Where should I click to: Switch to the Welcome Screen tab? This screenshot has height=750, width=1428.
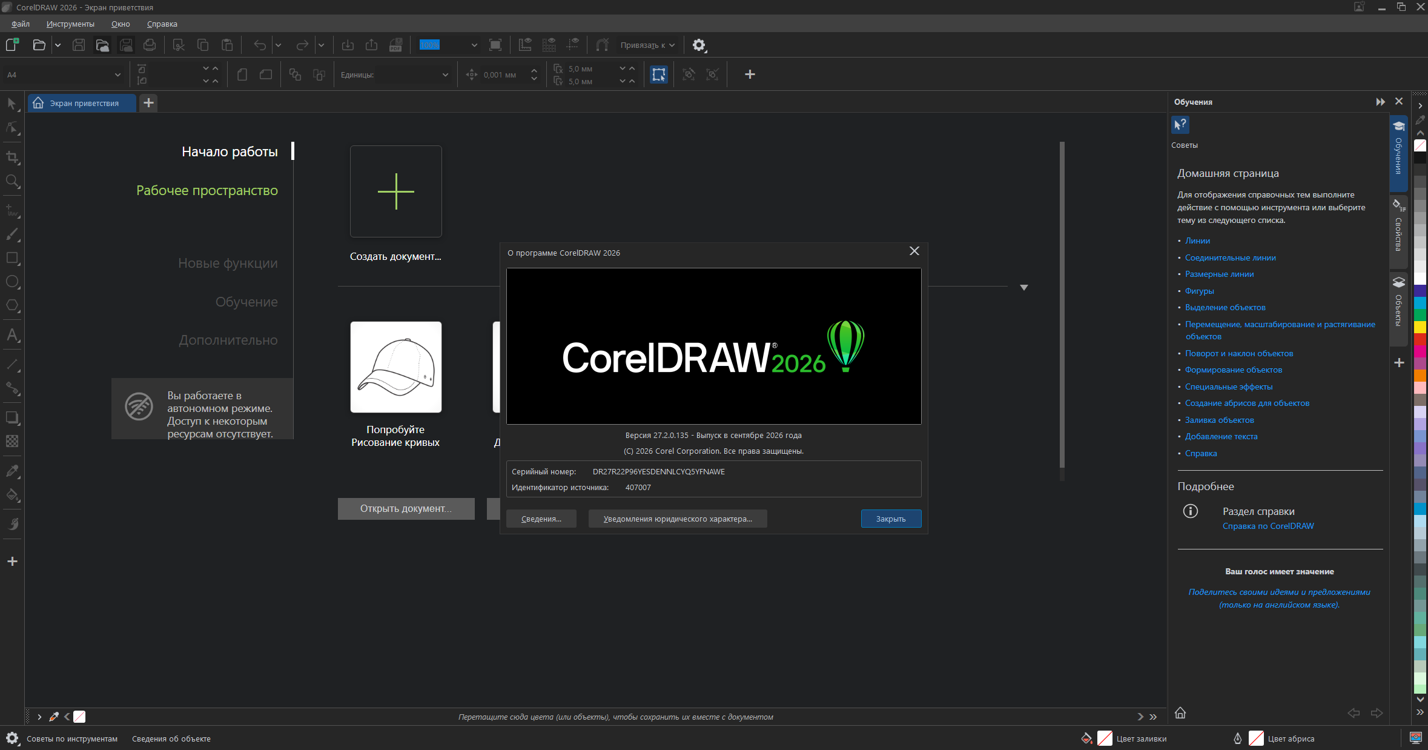pyautogui.click(x=82, y=103)
